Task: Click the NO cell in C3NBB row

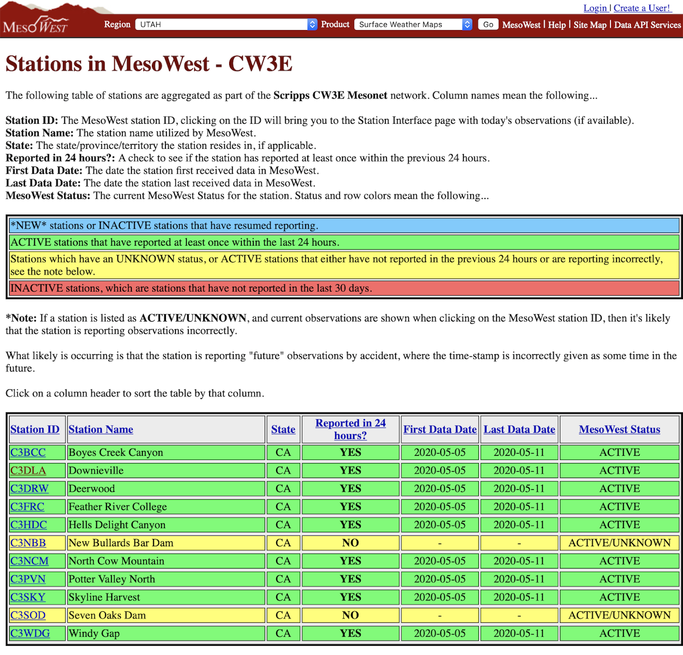Action: pos(351,543)
